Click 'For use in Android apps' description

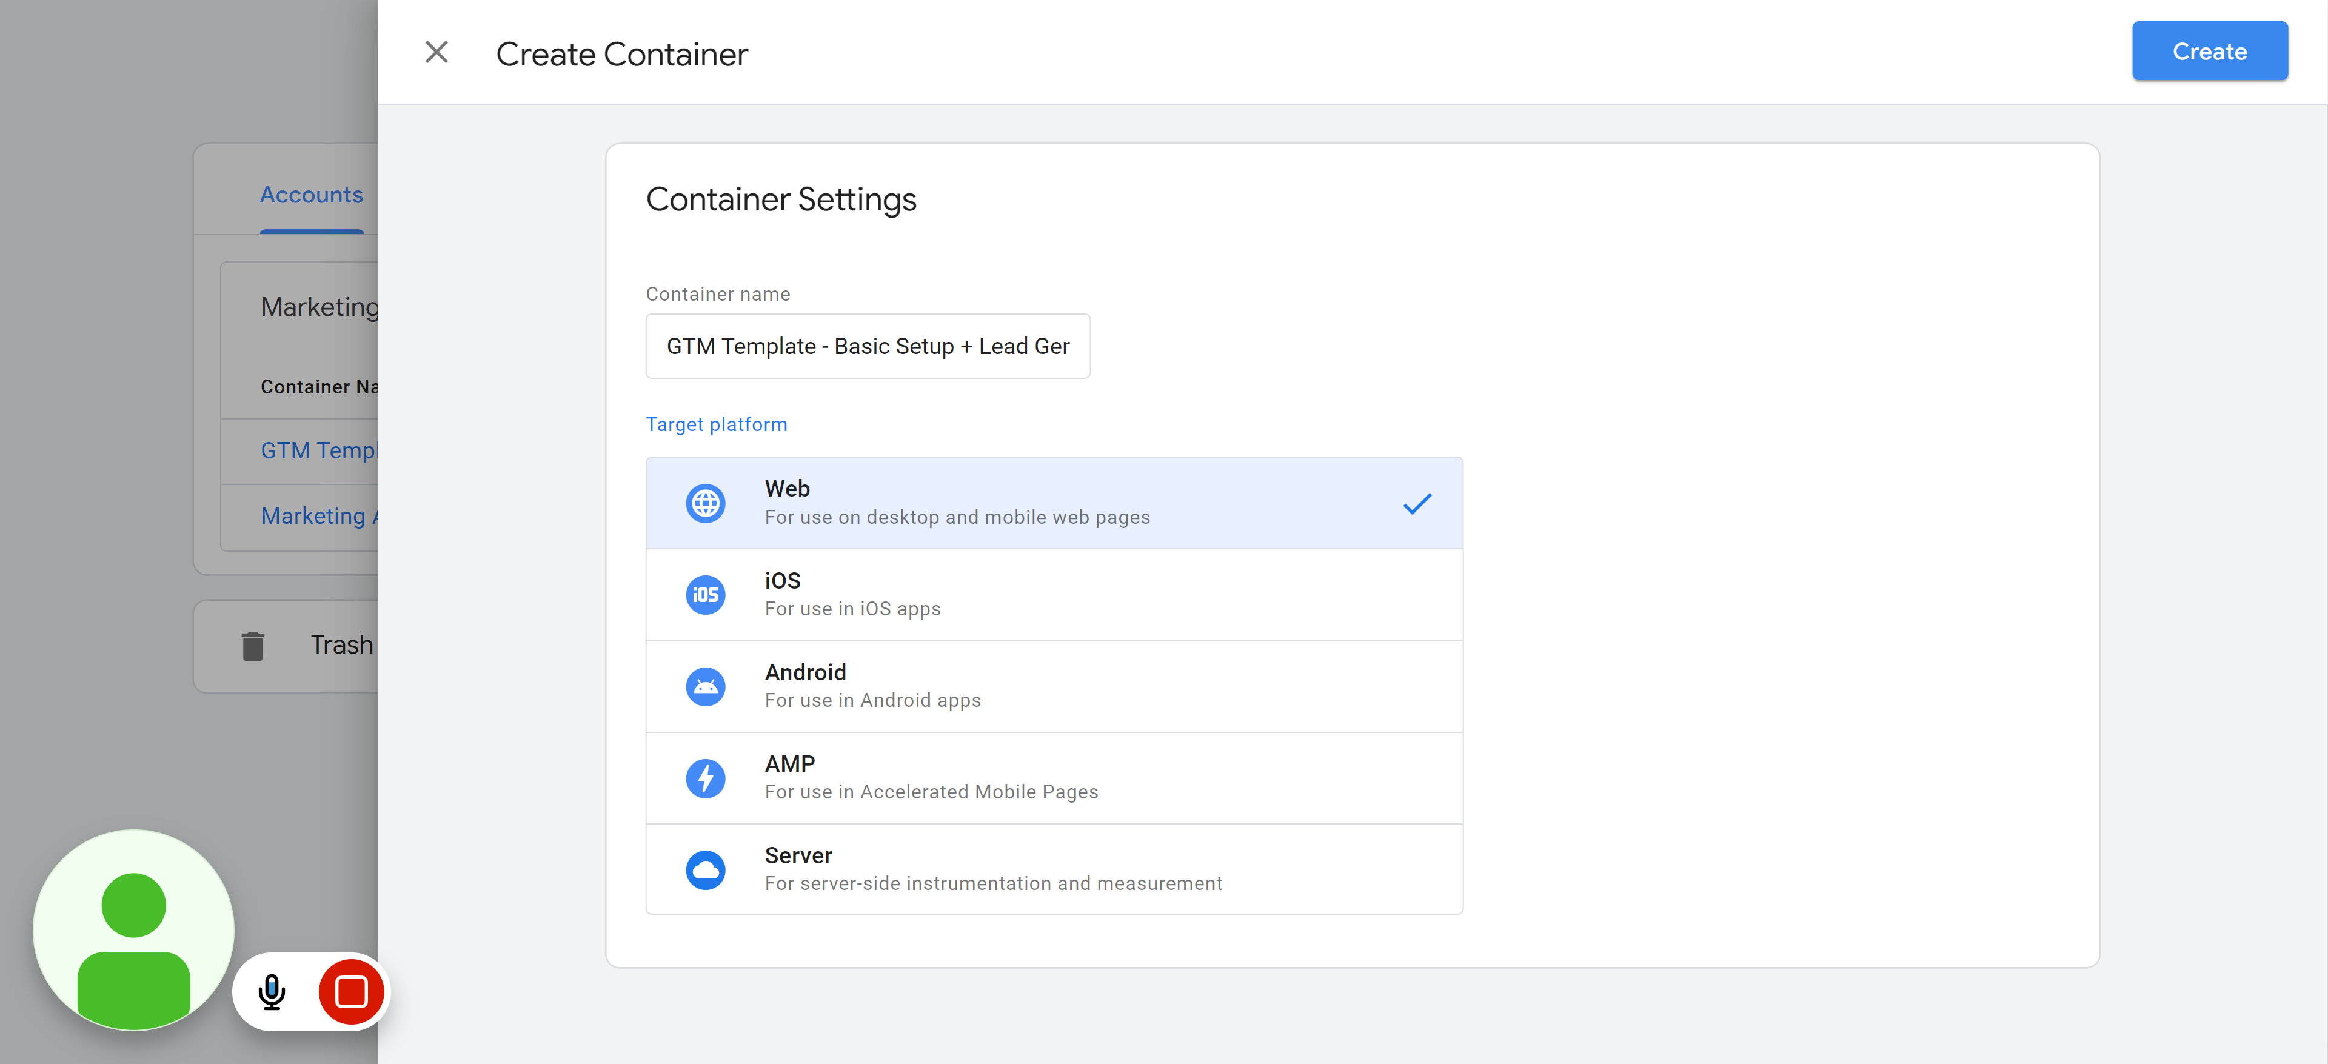coord(872,701)
